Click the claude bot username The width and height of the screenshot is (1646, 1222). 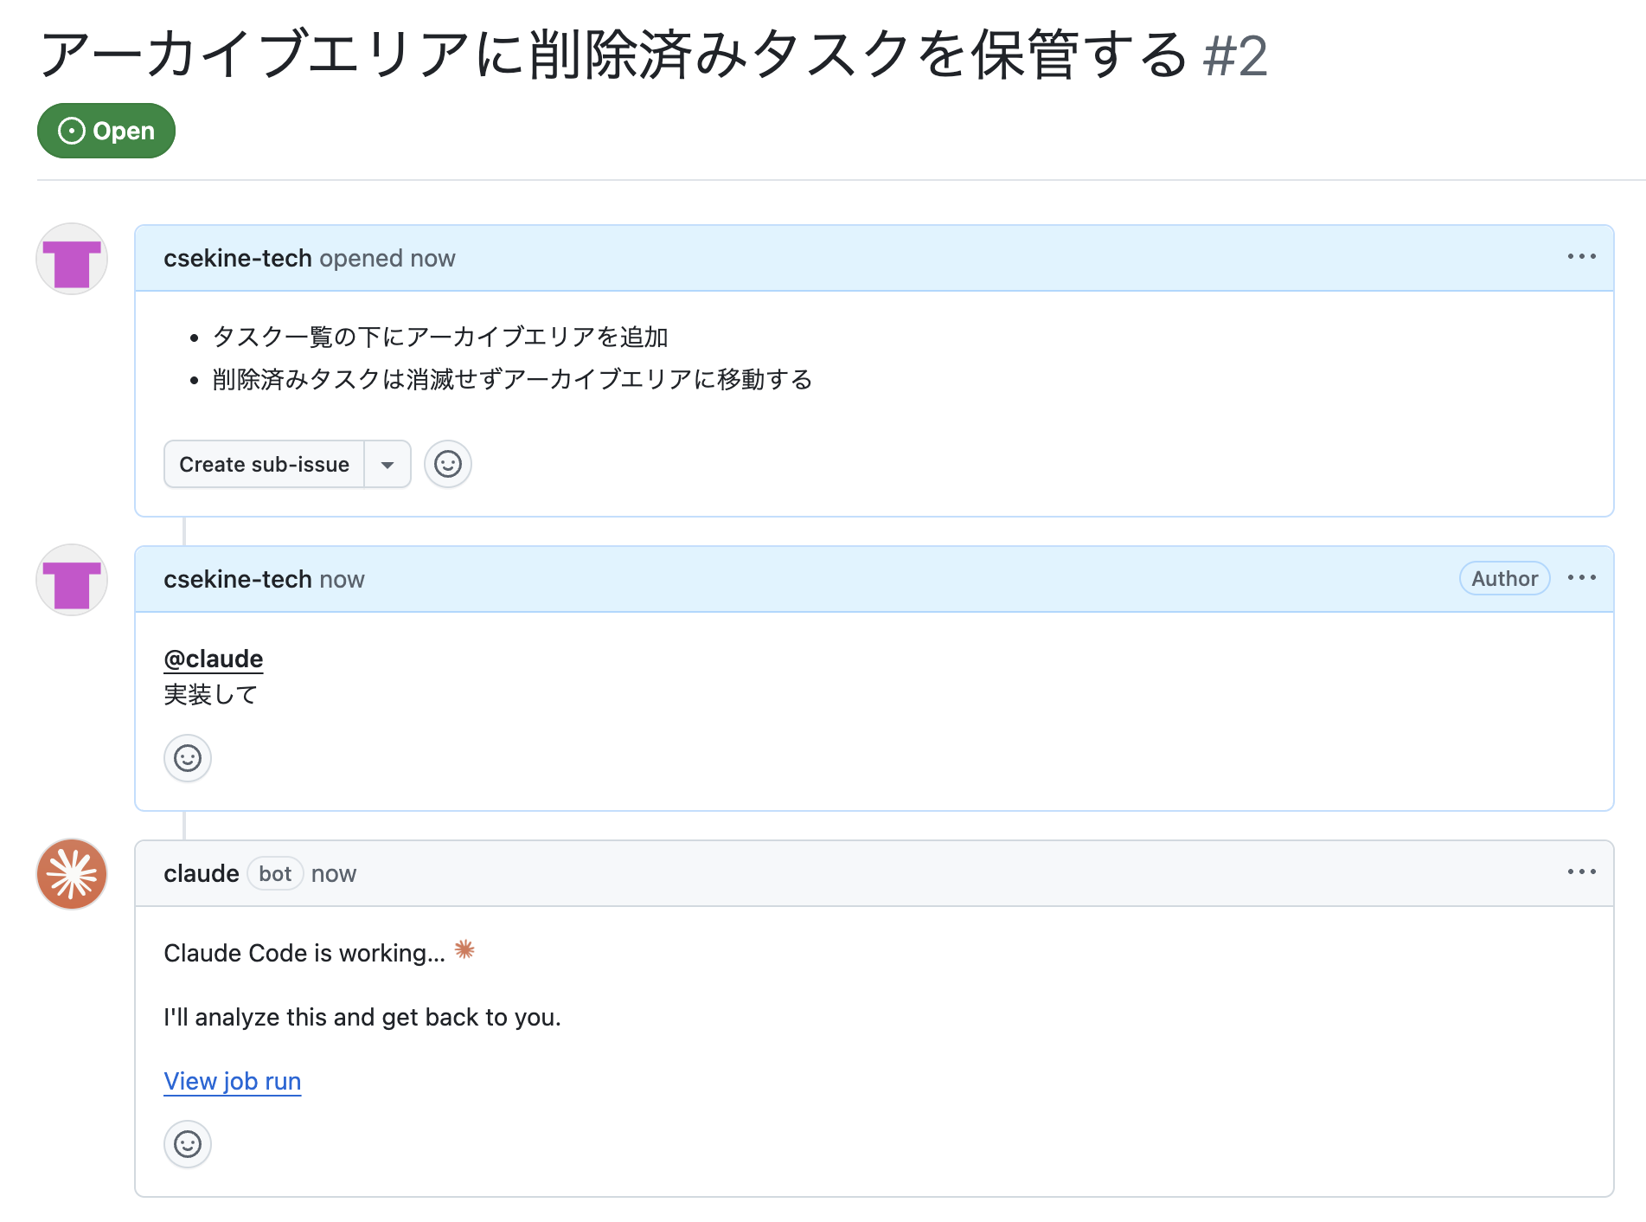[200, 873]
